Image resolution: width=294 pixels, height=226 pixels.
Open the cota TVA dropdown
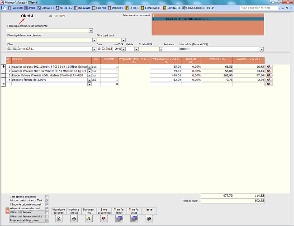pyautogui.click(x=123, y=49)
